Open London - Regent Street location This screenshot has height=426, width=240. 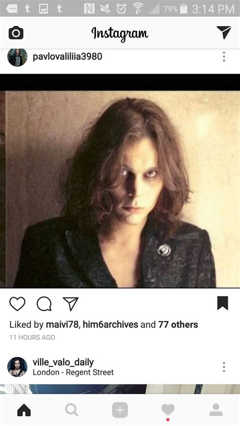tap(73, 372)
